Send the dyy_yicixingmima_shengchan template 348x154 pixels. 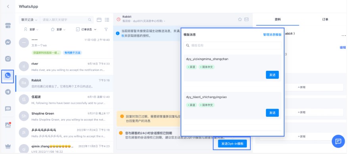[272, 75]
